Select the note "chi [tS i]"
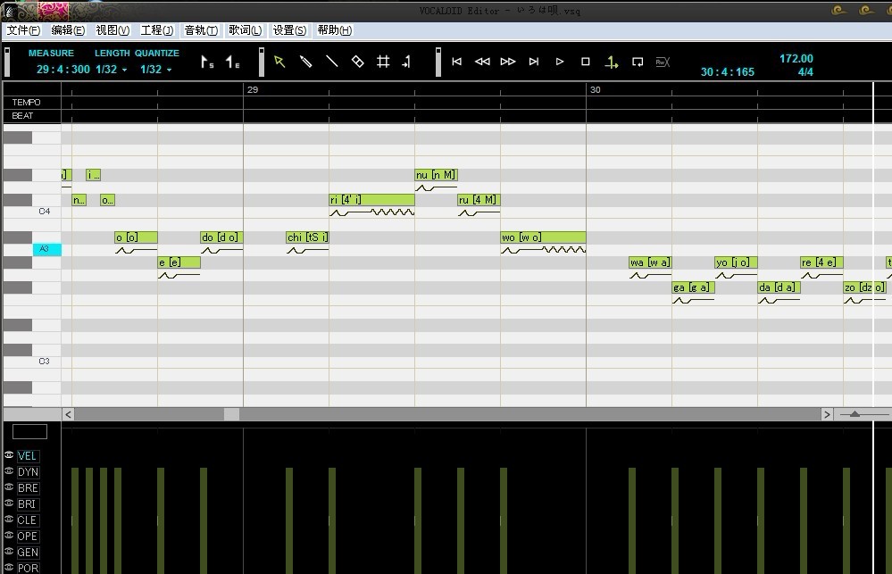This screenshot has width=892, height=574. (x=307, y=237)
